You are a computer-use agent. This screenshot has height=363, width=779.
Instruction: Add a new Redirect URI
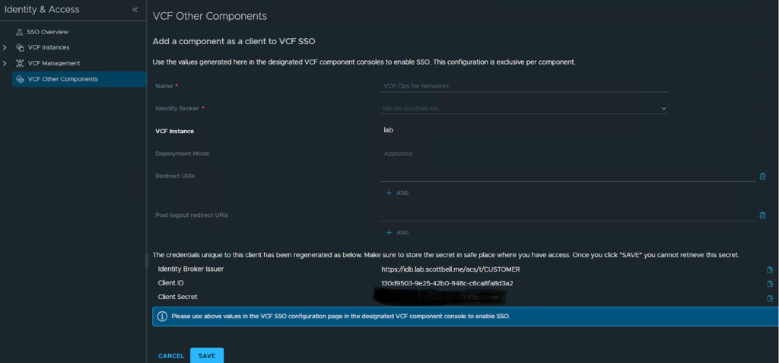coord(397,193)
